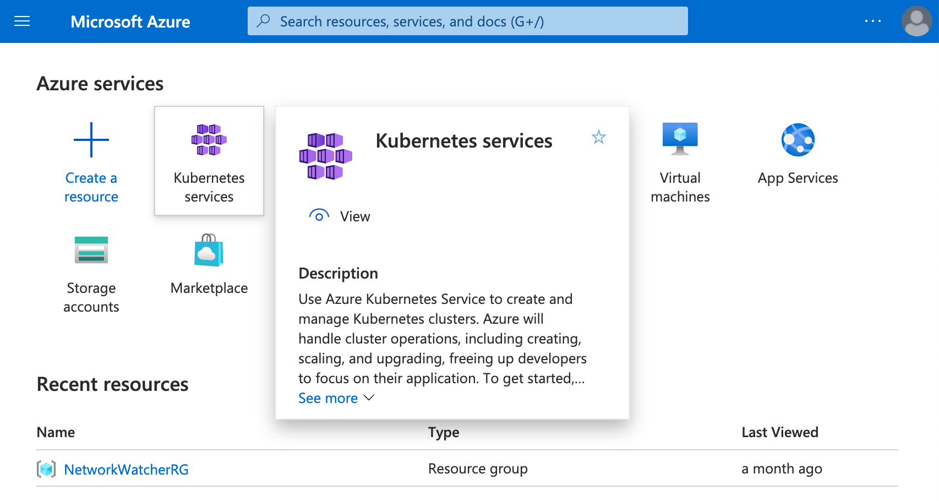This screenshot has width=939, height=501.
Task: Open the NetworkWatcherRG resource link
Action: click(x=126, y=470)
